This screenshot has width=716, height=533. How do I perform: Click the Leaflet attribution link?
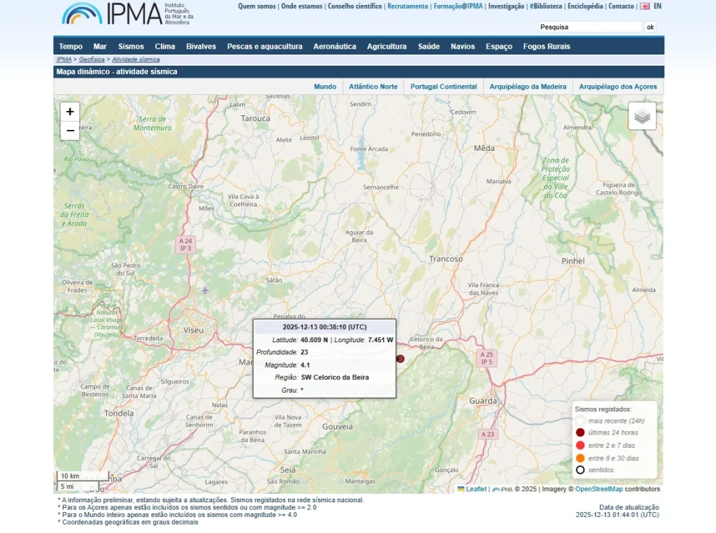tap(475, 489)
